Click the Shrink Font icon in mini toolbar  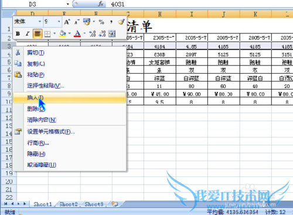(x=77, y=22)
